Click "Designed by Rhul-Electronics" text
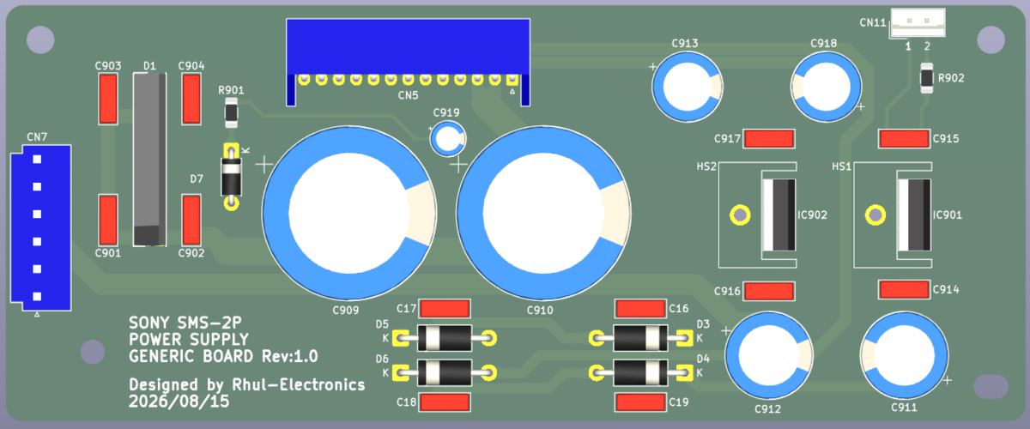This screenshot has height=429, width=1030. click(x=247, y=384)
